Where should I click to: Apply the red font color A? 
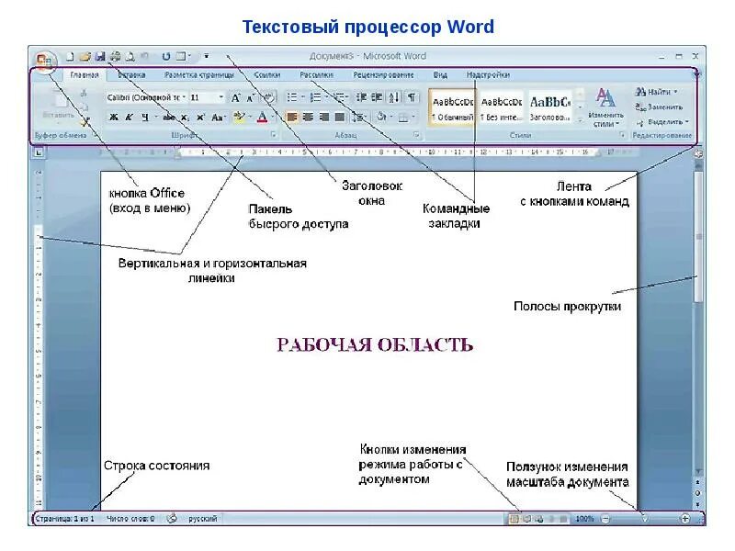[x=263, y=118]
